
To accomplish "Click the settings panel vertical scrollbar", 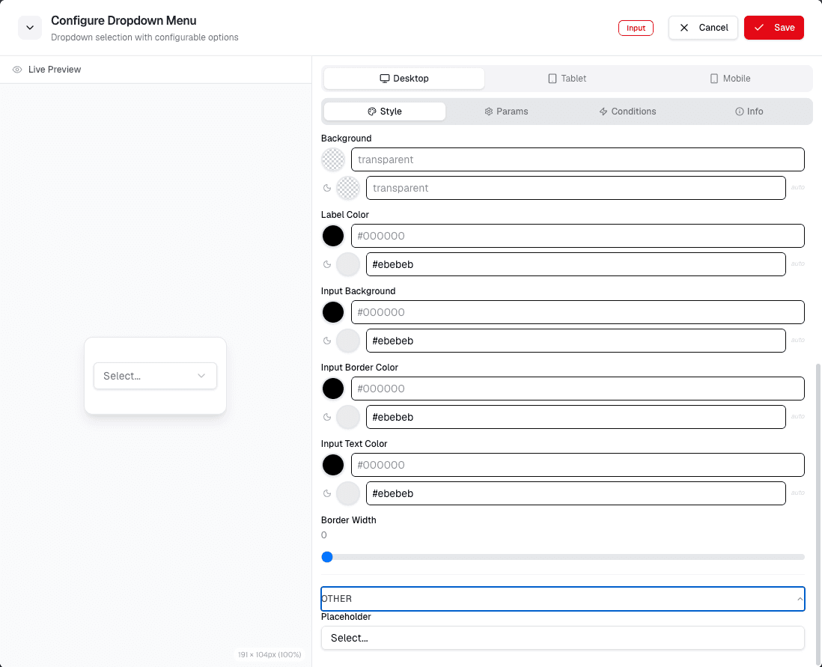I will pos(818,514).
